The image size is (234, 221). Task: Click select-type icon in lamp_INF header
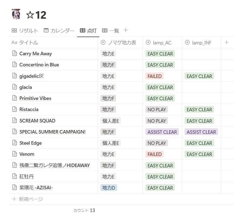pos(187,42)
